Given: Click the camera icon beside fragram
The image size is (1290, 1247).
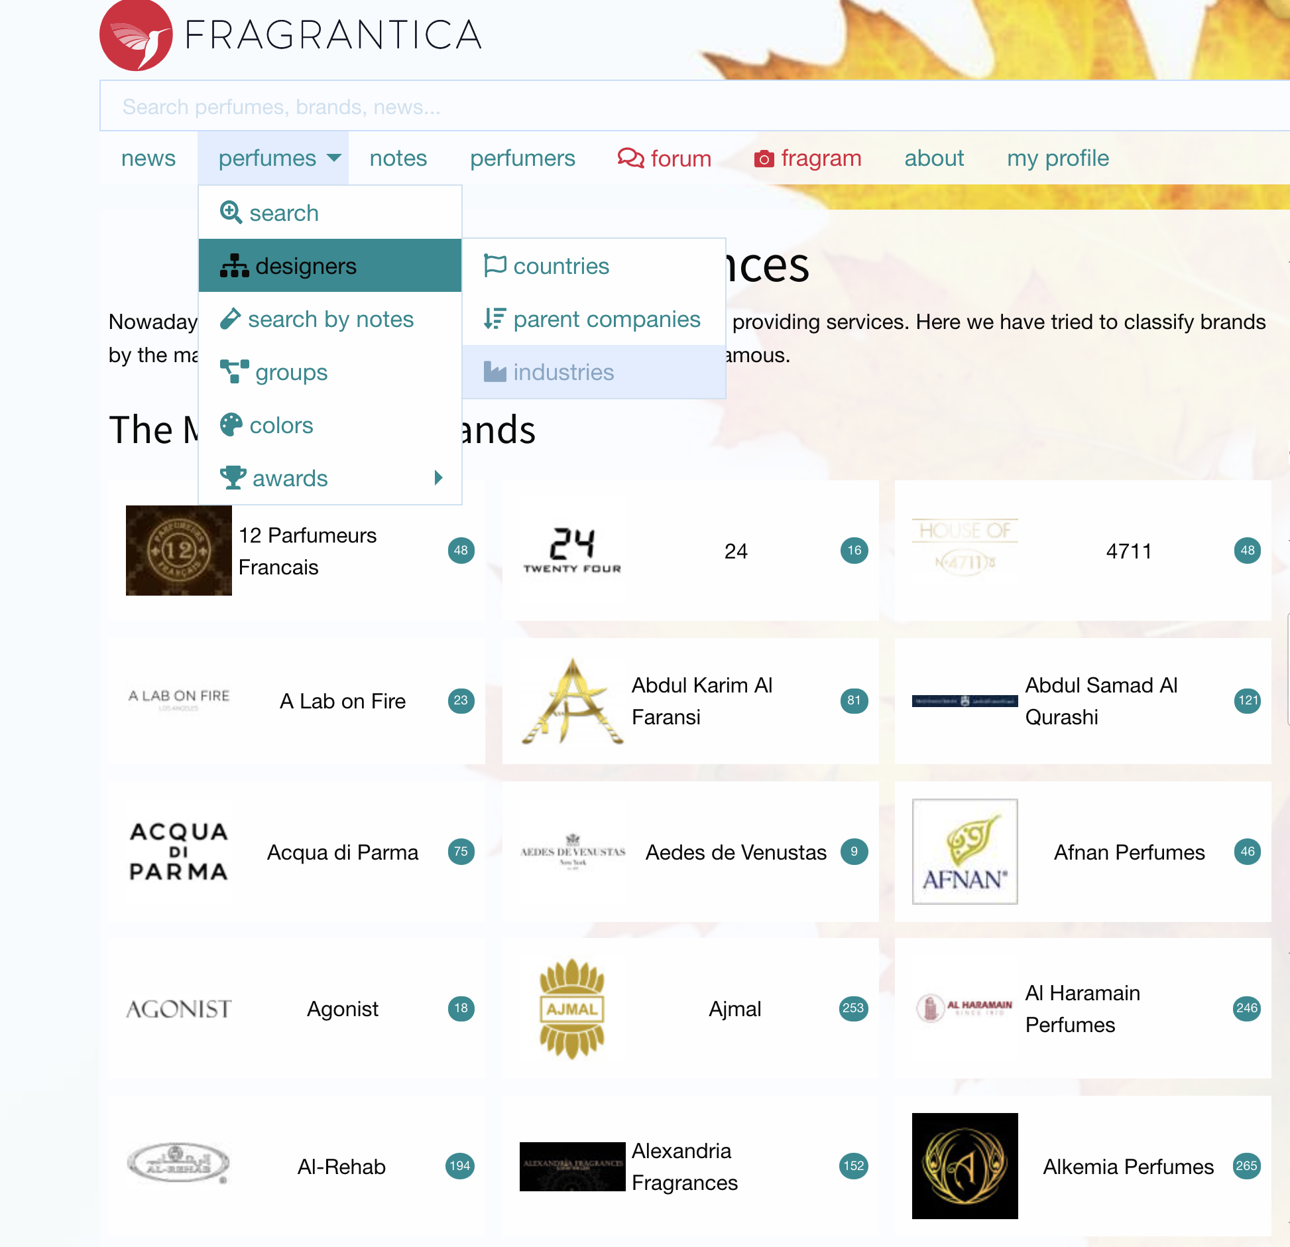Looking at the screenshot, I should click(764, 159).
